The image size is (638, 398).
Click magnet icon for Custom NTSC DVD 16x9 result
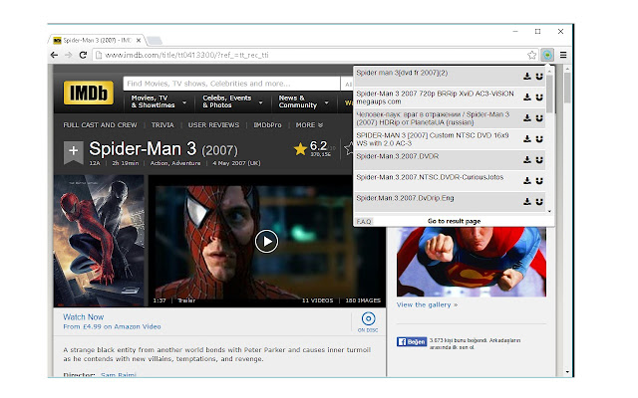(x=539, y=139)
